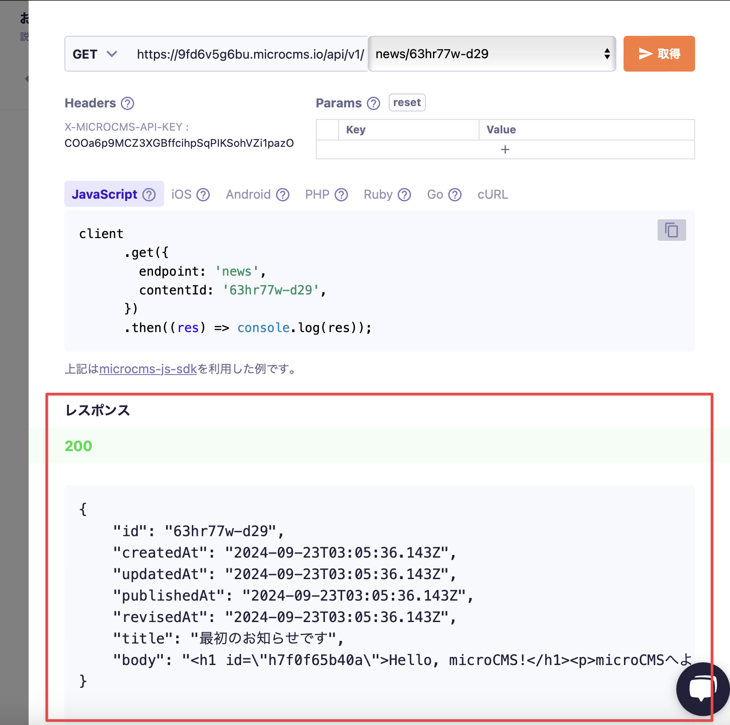This screenshot has height=725, width=730.
Task: Open the GET method dropdown
Action: coord(95,54)
